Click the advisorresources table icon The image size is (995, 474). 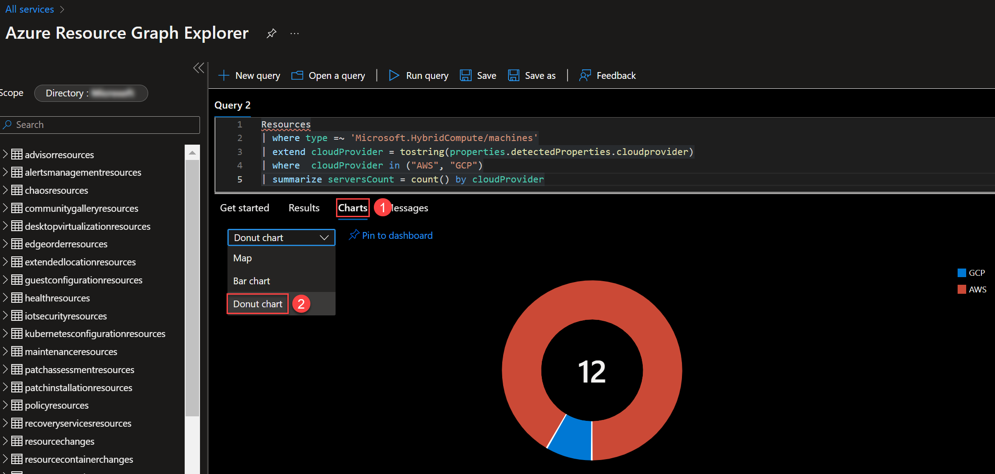(x=17, y=155)
